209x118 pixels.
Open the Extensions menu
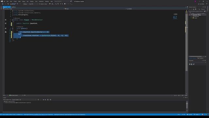click(x=41, y=1)
